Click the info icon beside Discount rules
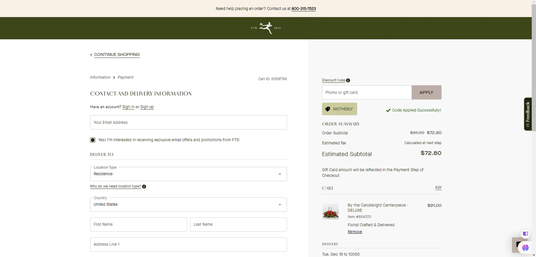Viewport: 536px width, 257px height. coord(348,80)
